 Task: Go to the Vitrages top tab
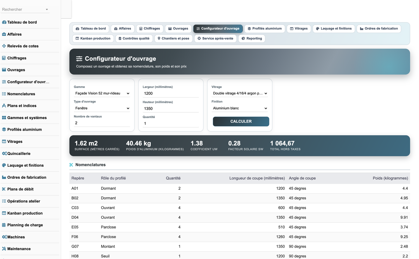pos(299,29)
